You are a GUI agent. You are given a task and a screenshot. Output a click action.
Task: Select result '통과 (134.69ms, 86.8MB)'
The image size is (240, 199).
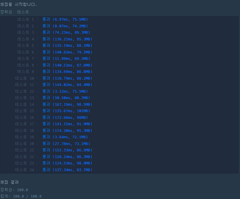67,72
